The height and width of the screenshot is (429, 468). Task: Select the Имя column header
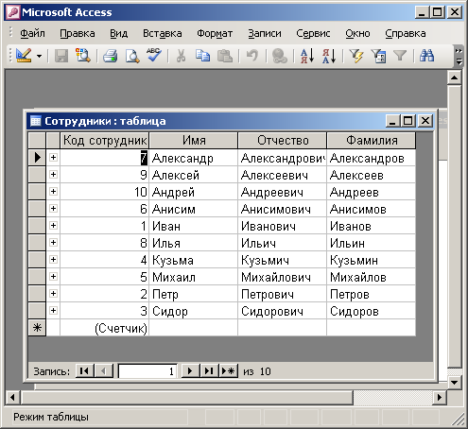click(194, 141)
